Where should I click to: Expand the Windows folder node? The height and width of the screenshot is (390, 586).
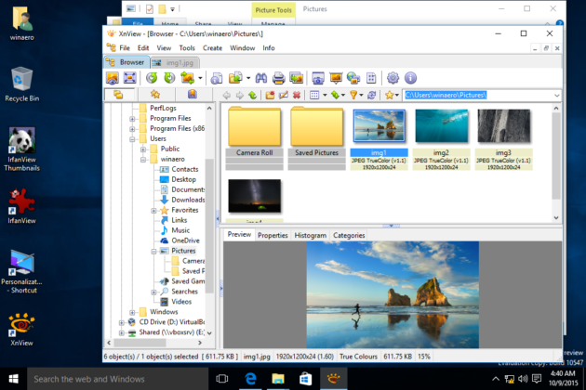point(132,312)
